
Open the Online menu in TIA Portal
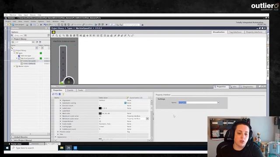pos(33,21)
